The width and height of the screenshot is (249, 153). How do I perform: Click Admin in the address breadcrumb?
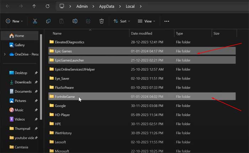click(x=82, y=6)
